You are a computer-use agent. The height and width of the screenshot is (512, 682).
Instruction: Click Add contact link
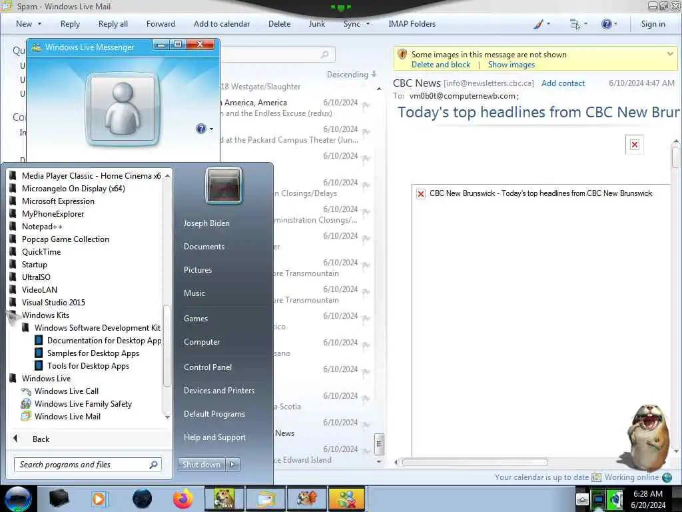point(563,83)
